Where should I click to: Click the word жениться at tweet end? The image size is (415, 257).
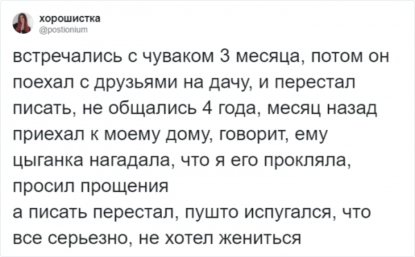coord(261,238)
